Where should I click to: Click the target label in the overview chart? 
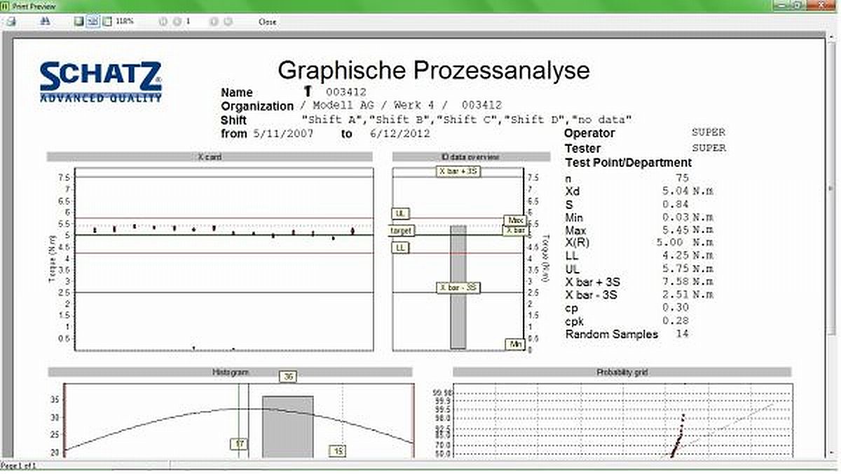point(402,231)
